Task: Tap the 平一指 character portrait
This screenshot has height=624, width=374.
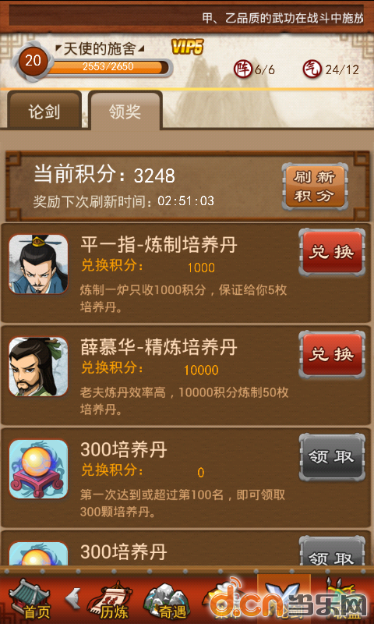Action: coord(38,264)
